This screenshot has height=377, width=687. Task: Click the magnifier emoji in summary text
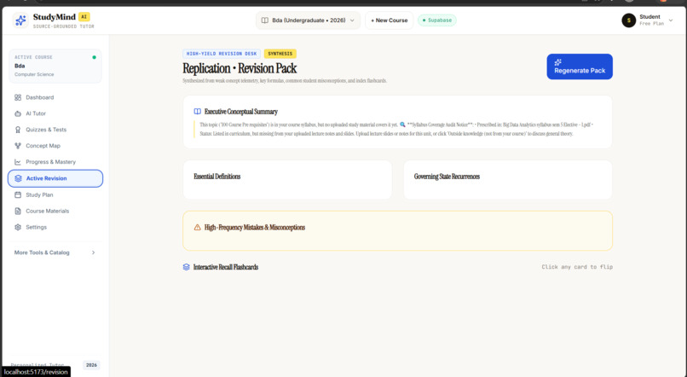[x=402, y=125]
